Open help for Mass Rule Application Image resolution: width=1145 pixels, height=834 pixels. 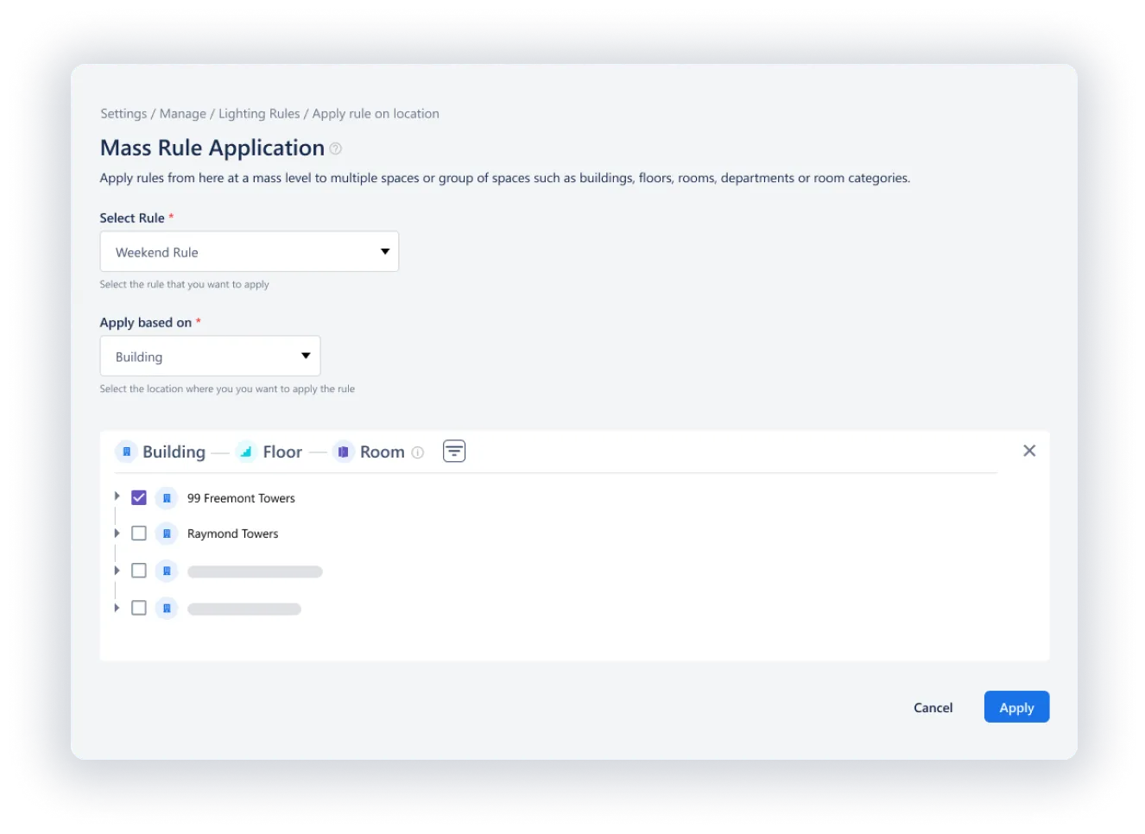pyautogui.click(x=334, y=148)
